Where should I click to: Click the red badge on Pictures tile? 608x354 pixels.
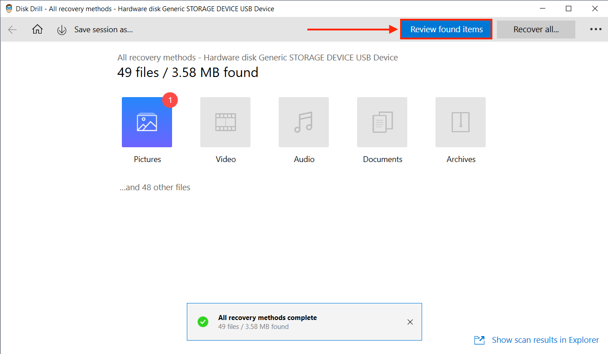click(x=170, y=100)
